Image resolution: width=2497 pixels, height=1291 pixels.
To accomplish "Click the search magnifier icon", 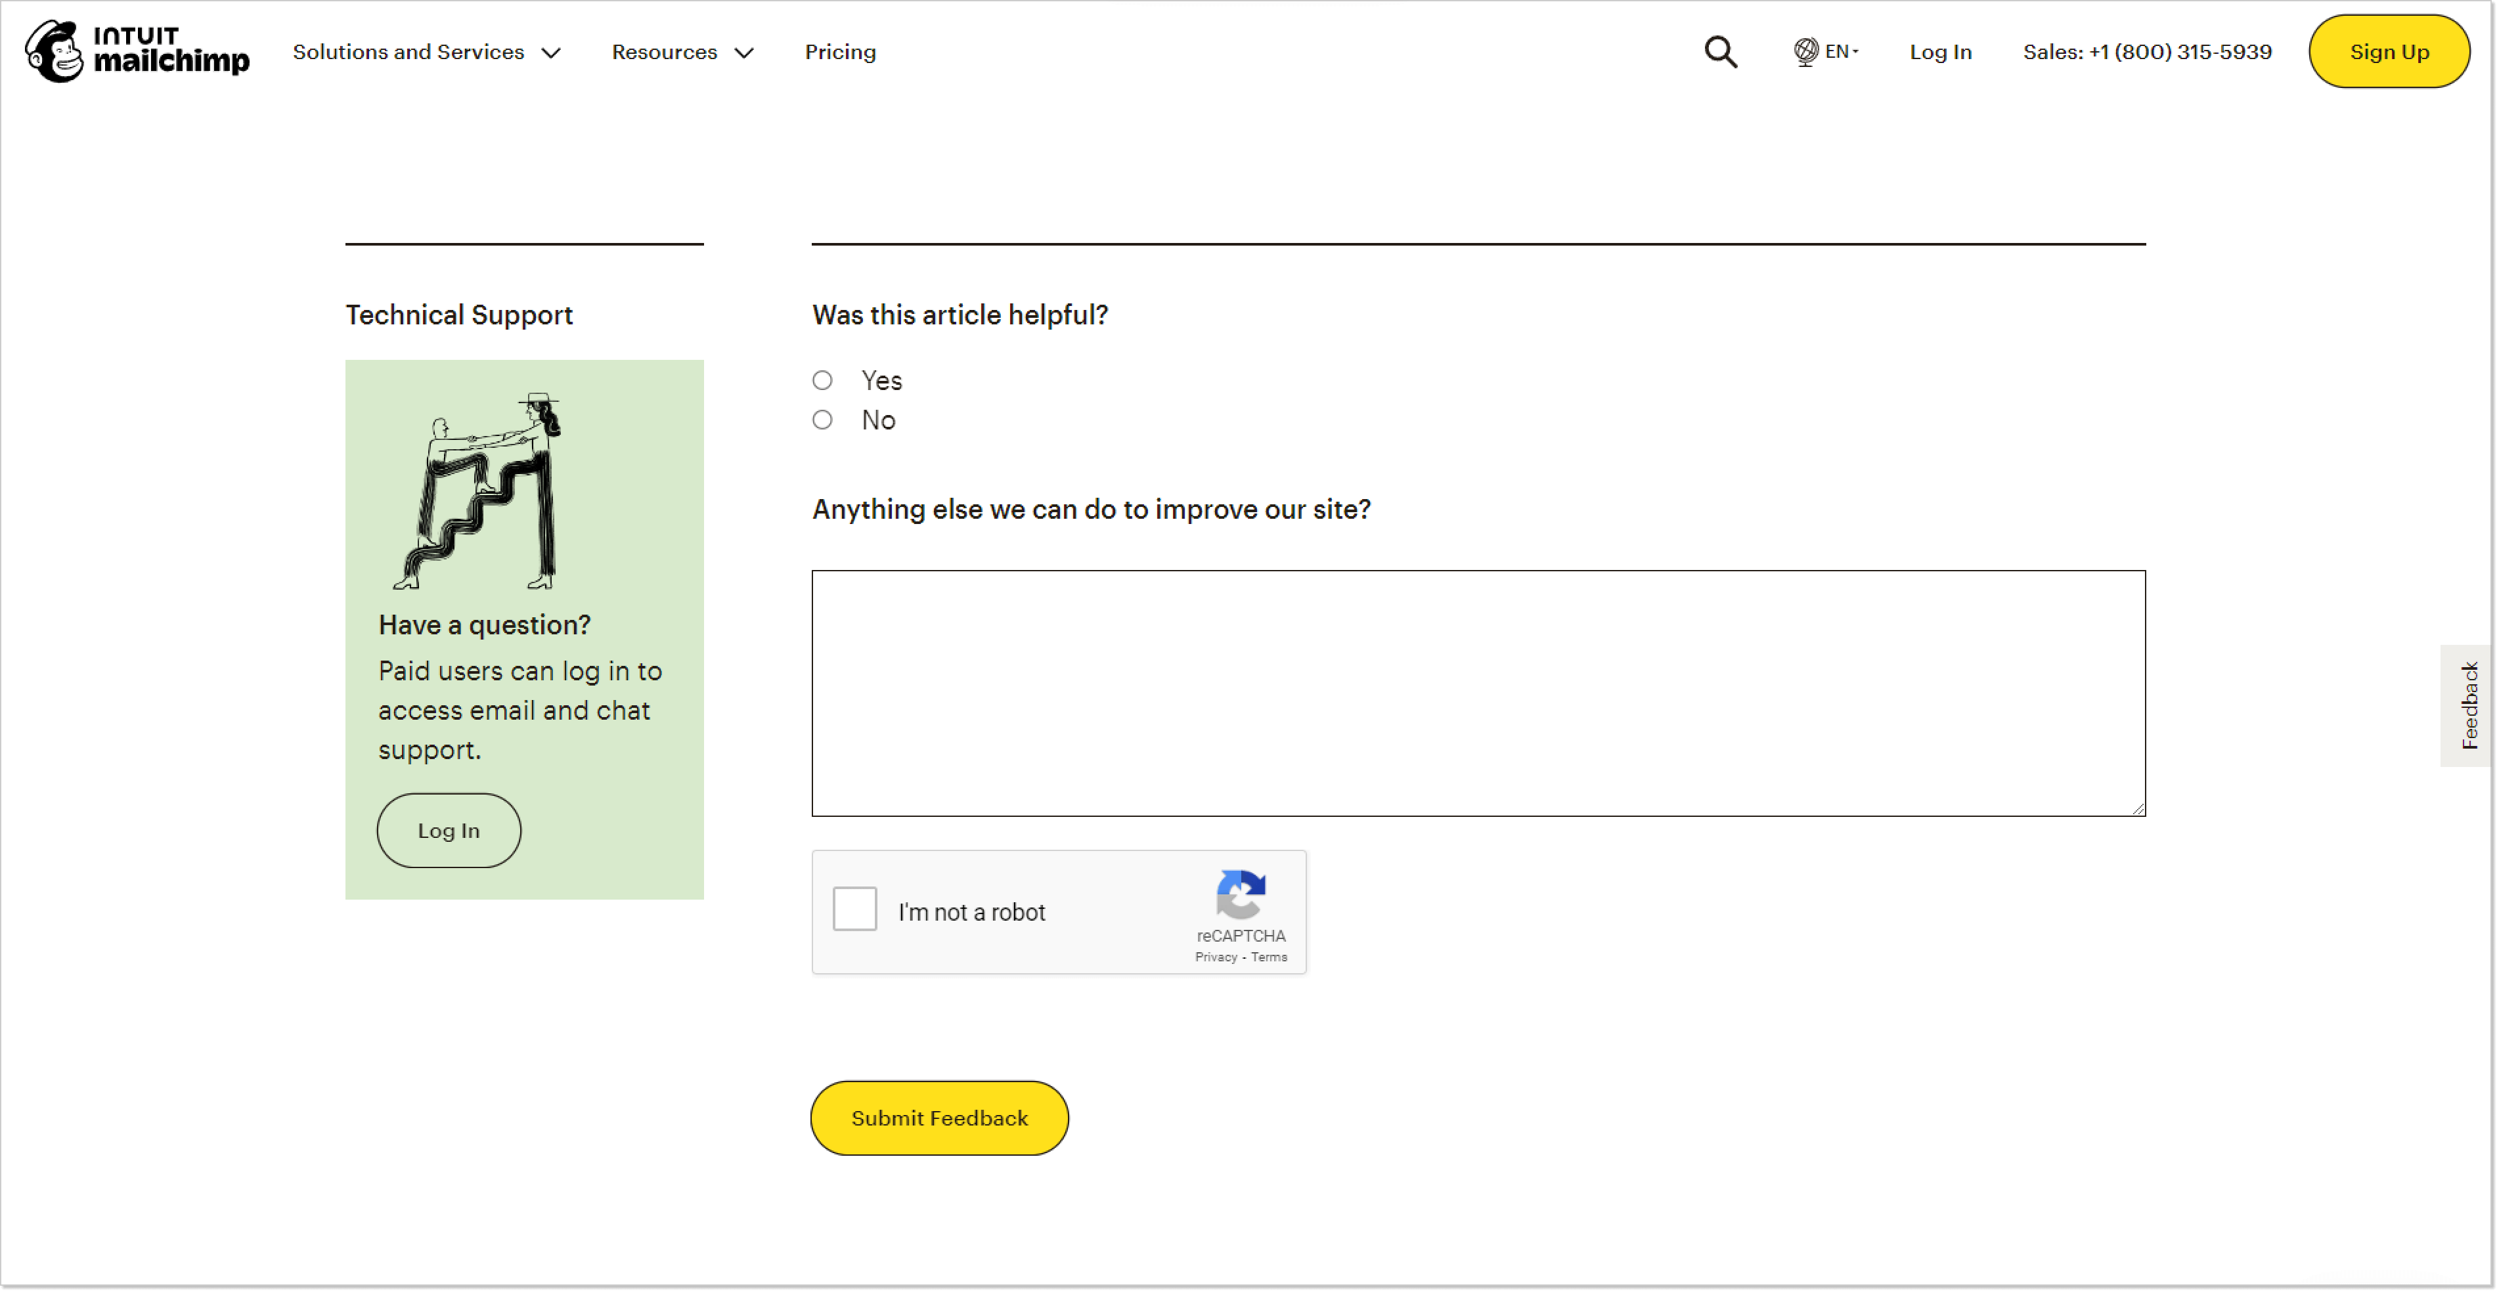I will pyautogui.click(x=1720, y=51).
